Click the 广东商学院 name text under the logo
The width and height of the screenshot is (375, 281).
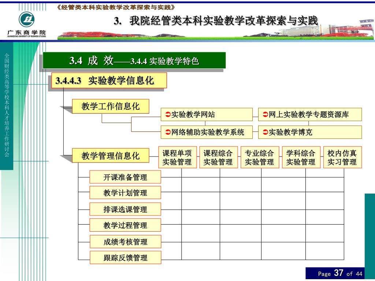coord(26,32)
